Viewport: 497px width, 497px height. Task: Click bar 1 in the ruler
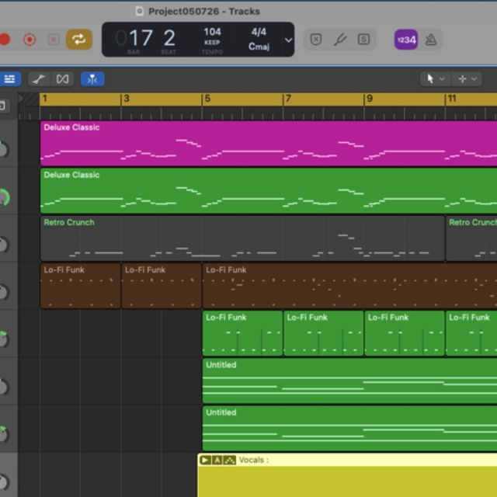coord(45,99)
